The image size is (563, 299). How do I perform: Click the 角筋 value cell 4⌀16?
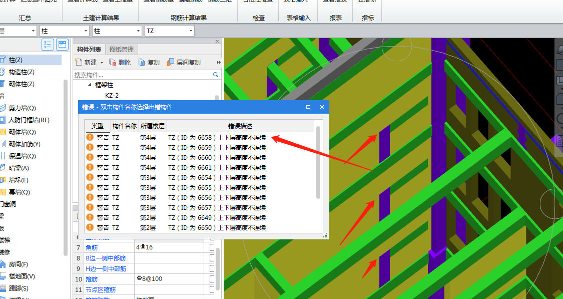(169, 247)
